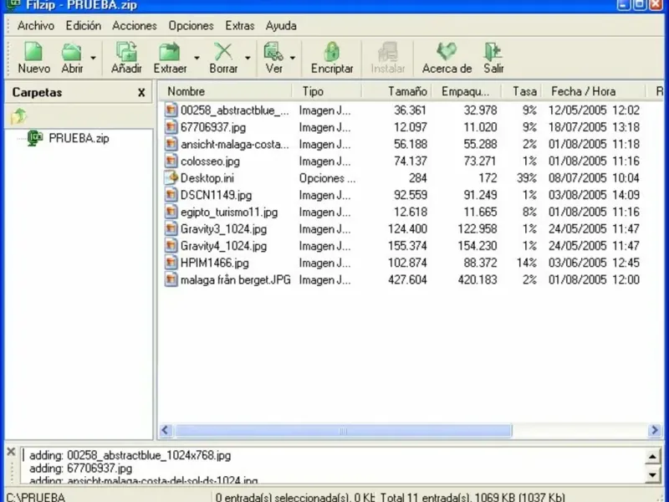Viewport: 669px width, 502px height.
Task: Select file 00258_abstractblue_... row
Action: coord(402,110)
